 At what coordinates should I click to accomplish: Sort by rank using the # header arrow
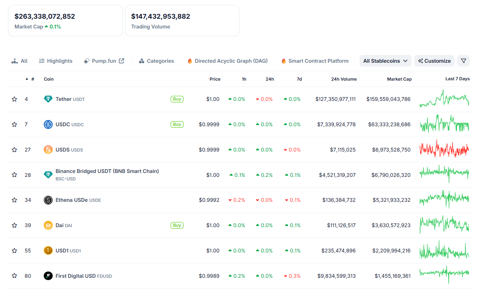[x=27, y=79]
